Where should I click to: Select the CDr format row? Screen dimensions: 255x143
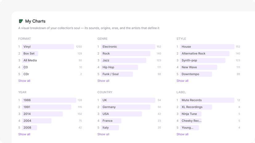pyautogui.click(x=50, y=74)
